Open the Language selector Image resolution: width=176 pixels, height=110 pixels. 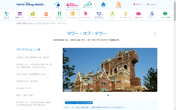[x=151, y=4]
